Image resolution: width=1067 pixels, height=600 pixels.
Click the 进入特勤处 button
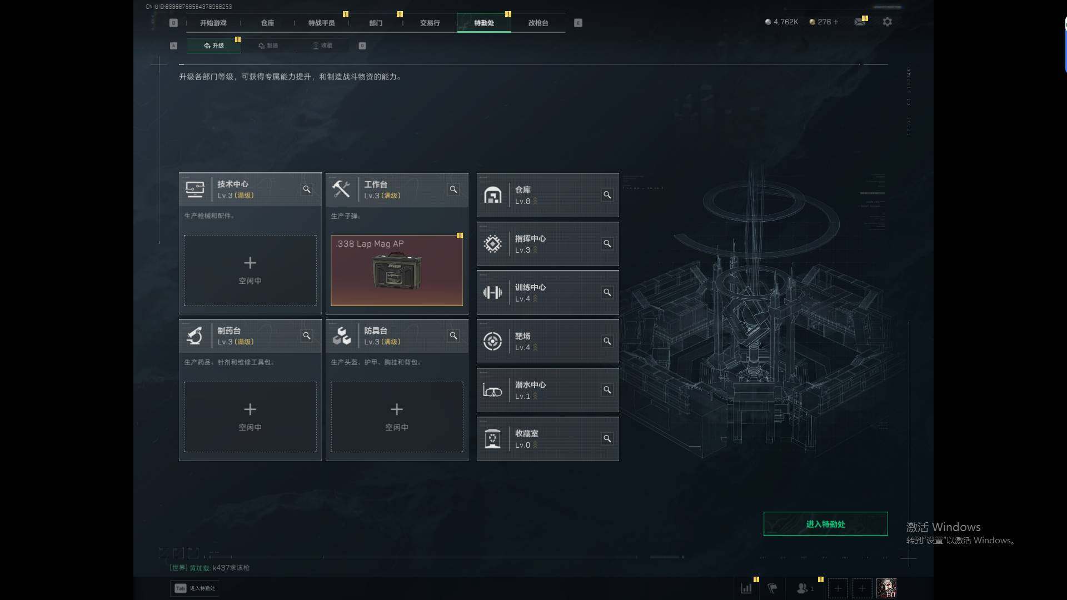click(825, 524)
